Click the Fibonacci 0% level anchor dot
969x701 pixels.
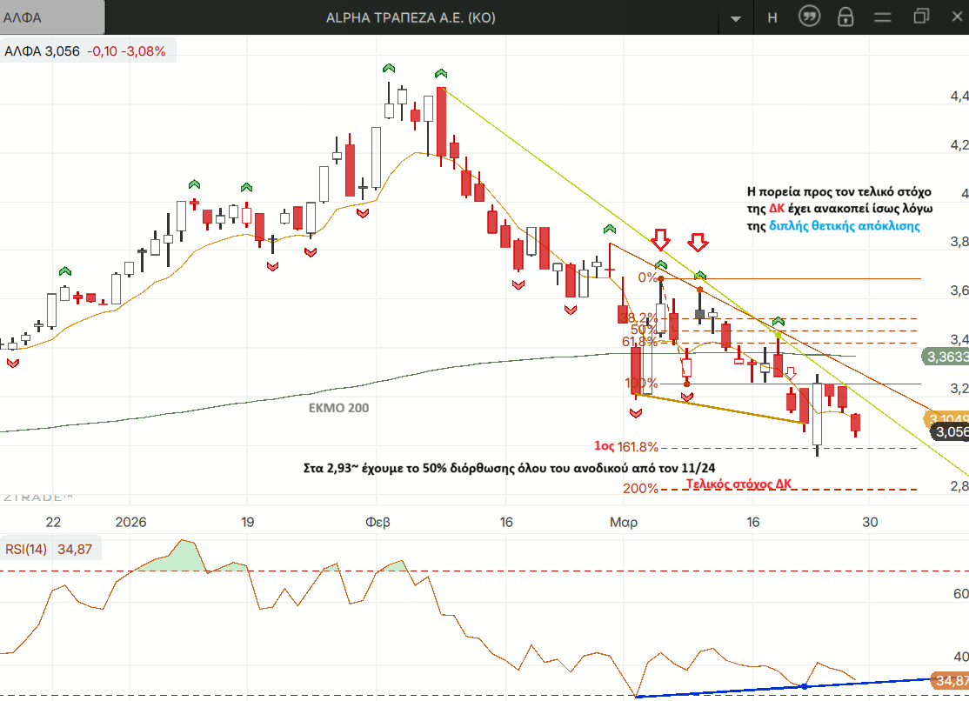pos(661,278)
